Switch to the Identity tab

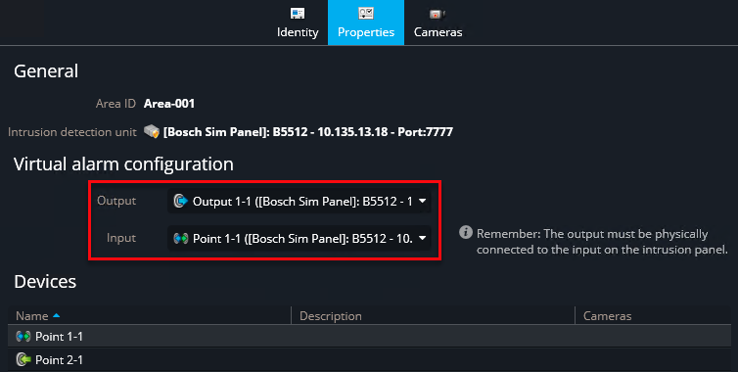tap(298, 23)
